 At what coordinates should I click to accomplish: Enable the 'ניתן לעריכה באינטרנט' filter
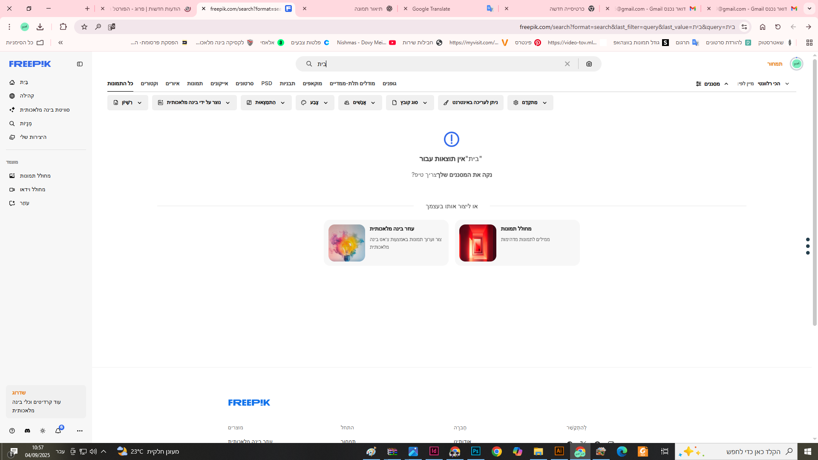click(470, 102)
